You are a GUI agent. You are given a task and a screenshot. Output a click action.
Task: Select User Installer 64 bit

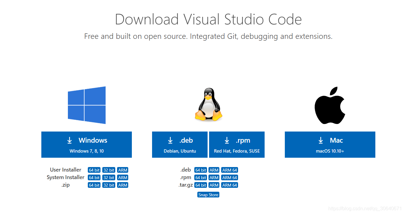[x=94, y=170]
